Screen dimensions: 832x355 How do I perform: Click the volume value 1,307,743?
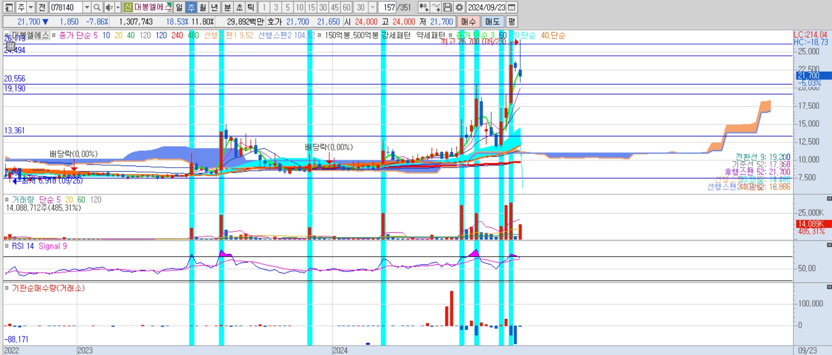[136, 22]
